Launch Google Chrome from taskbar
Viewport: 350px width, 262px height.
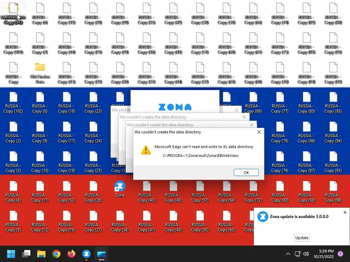pyautogui.click(x=56, y=254)
